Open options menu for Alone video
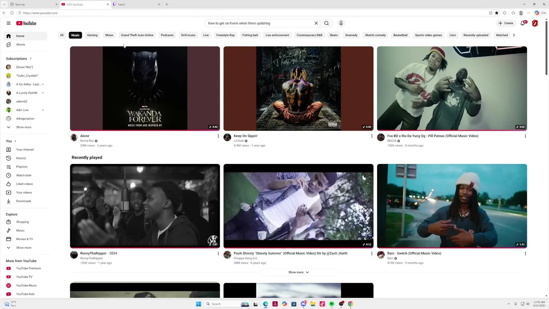The width and height of the screenshot is (549, 309). [218, 136]
